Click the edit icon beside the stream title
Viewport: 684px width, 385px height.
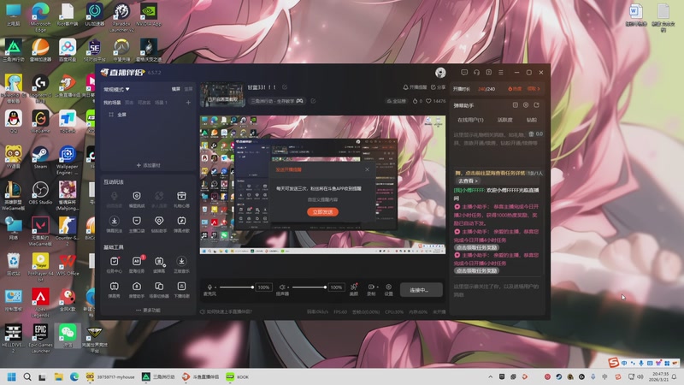click(285, 87)
